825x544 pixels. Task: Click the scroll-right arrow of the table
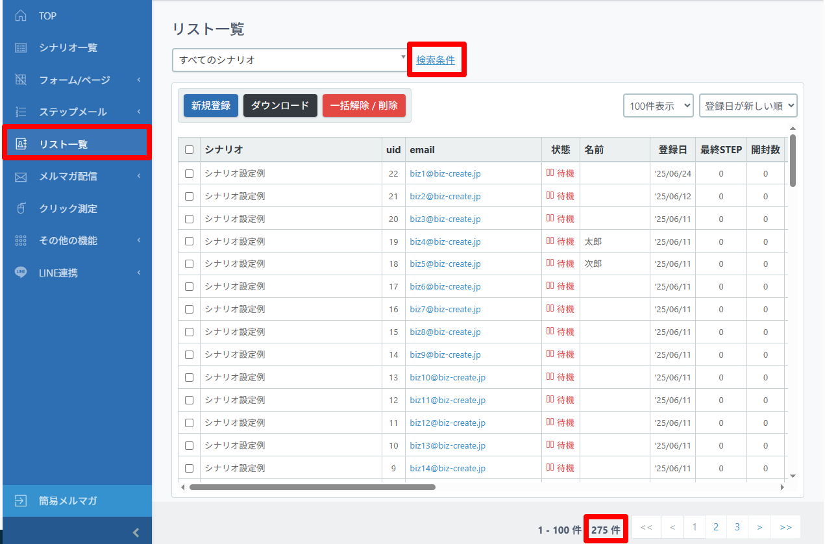pyautogui.click(x=782, y=487)
